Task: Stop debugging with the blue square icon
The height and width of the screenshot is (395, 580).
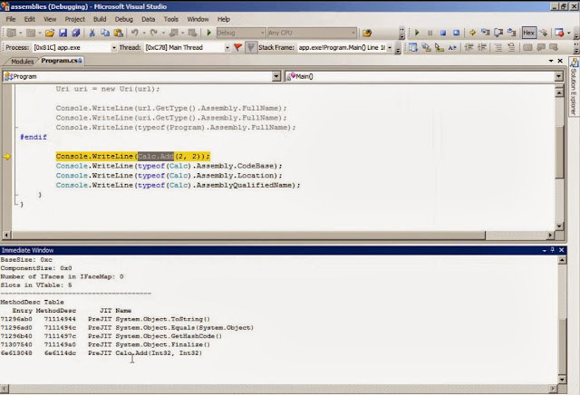Action: tap(443, 33)
